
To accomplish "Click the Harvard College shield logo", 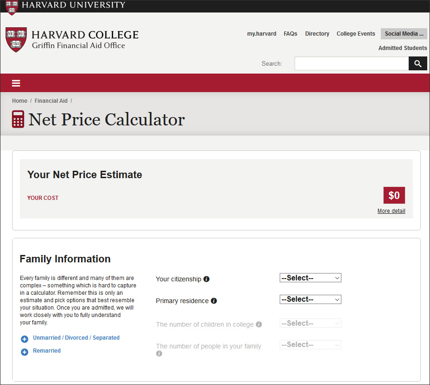I will point(16,39).
